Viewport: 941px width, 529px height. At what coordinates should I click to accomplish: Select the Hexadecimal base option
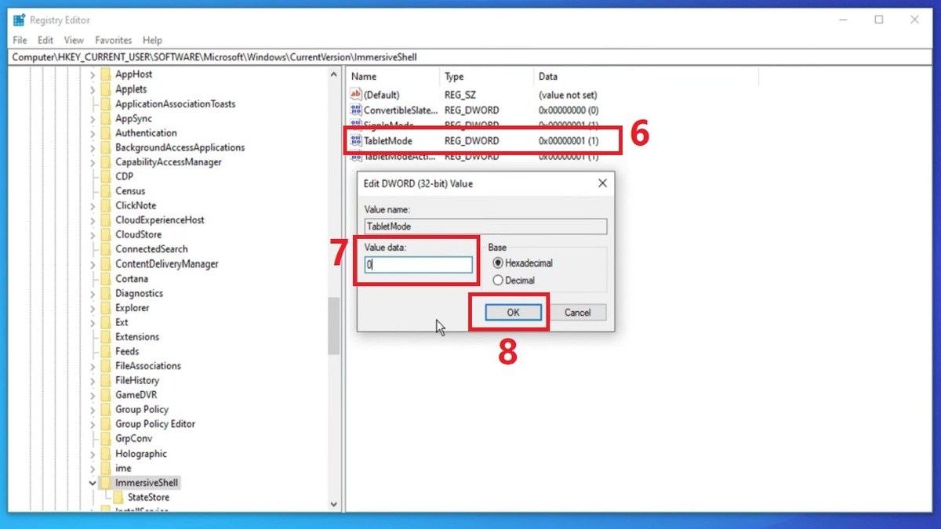click(x=500, y=264)
